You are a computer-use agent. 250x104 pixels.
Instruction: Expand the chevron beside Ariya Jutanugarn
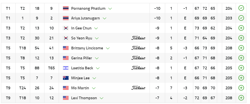[x=104, y=18]
